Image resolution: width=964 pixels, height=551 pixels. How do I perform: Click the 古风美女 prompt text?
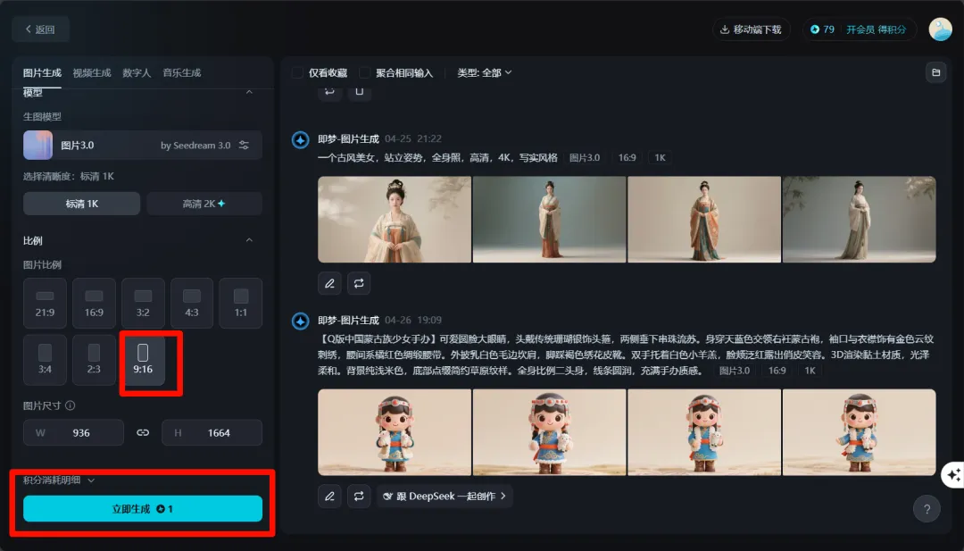click(x=437, y=158)
